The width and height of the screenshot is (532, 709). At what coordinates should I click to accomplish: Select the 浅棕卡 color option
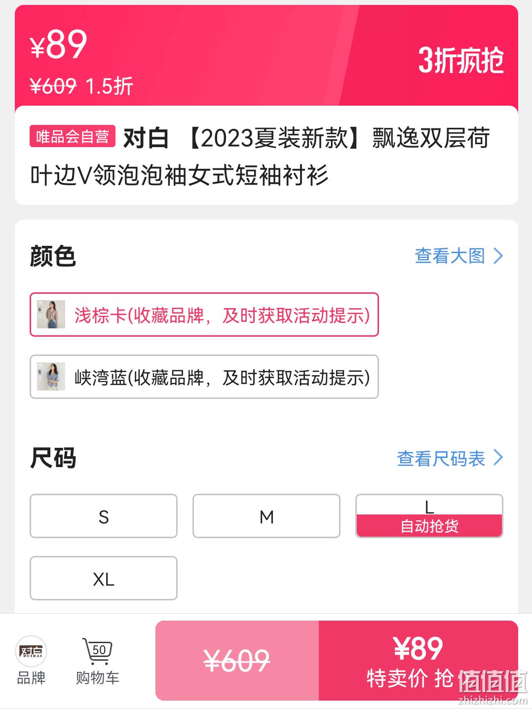pyautogui.click(x=204, y=315)
